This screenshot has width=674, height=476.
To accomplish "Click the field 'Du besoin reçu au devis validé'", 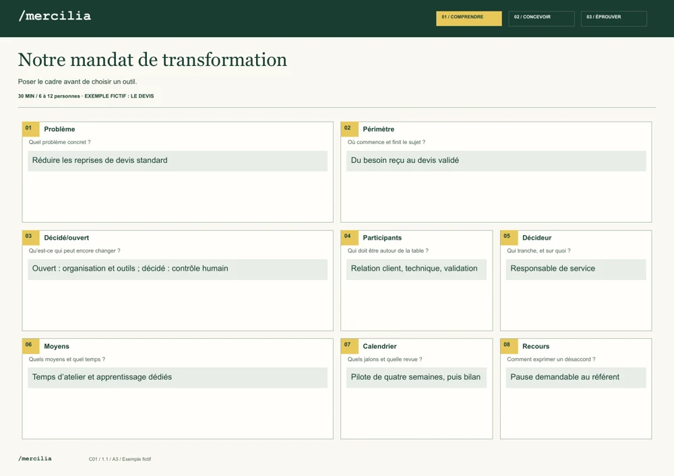I will point(496,161).
